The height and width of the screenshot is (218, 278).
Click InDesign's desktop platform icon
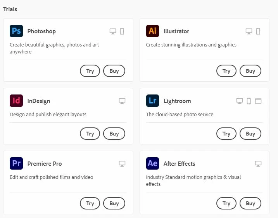122,101
